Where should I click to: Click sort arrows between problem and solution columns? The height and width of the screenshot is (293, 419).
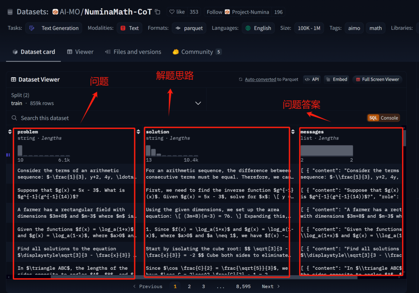pos(139,132)
